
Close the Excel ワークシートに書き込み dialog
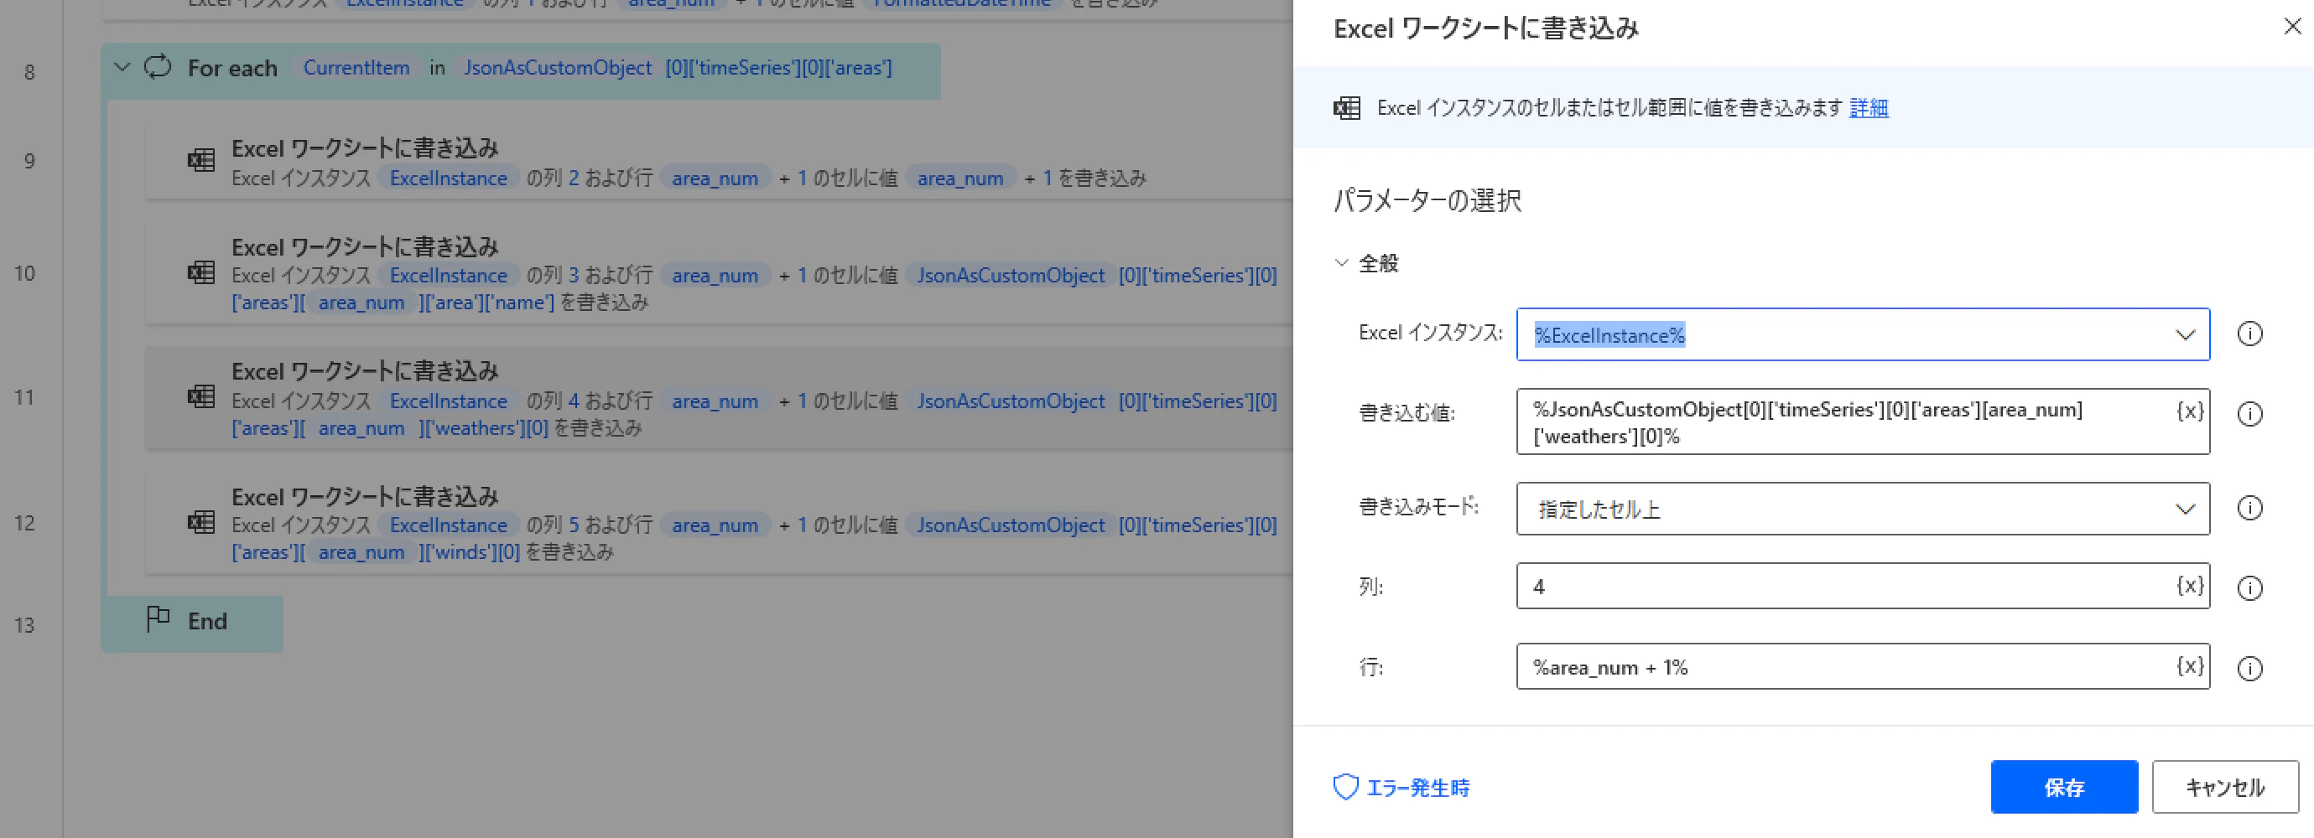2292,27
